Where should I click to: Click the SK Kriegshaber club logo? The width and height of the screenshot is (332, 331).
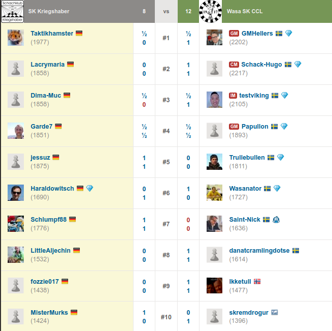pyautogui.click(x=12, y=11)
